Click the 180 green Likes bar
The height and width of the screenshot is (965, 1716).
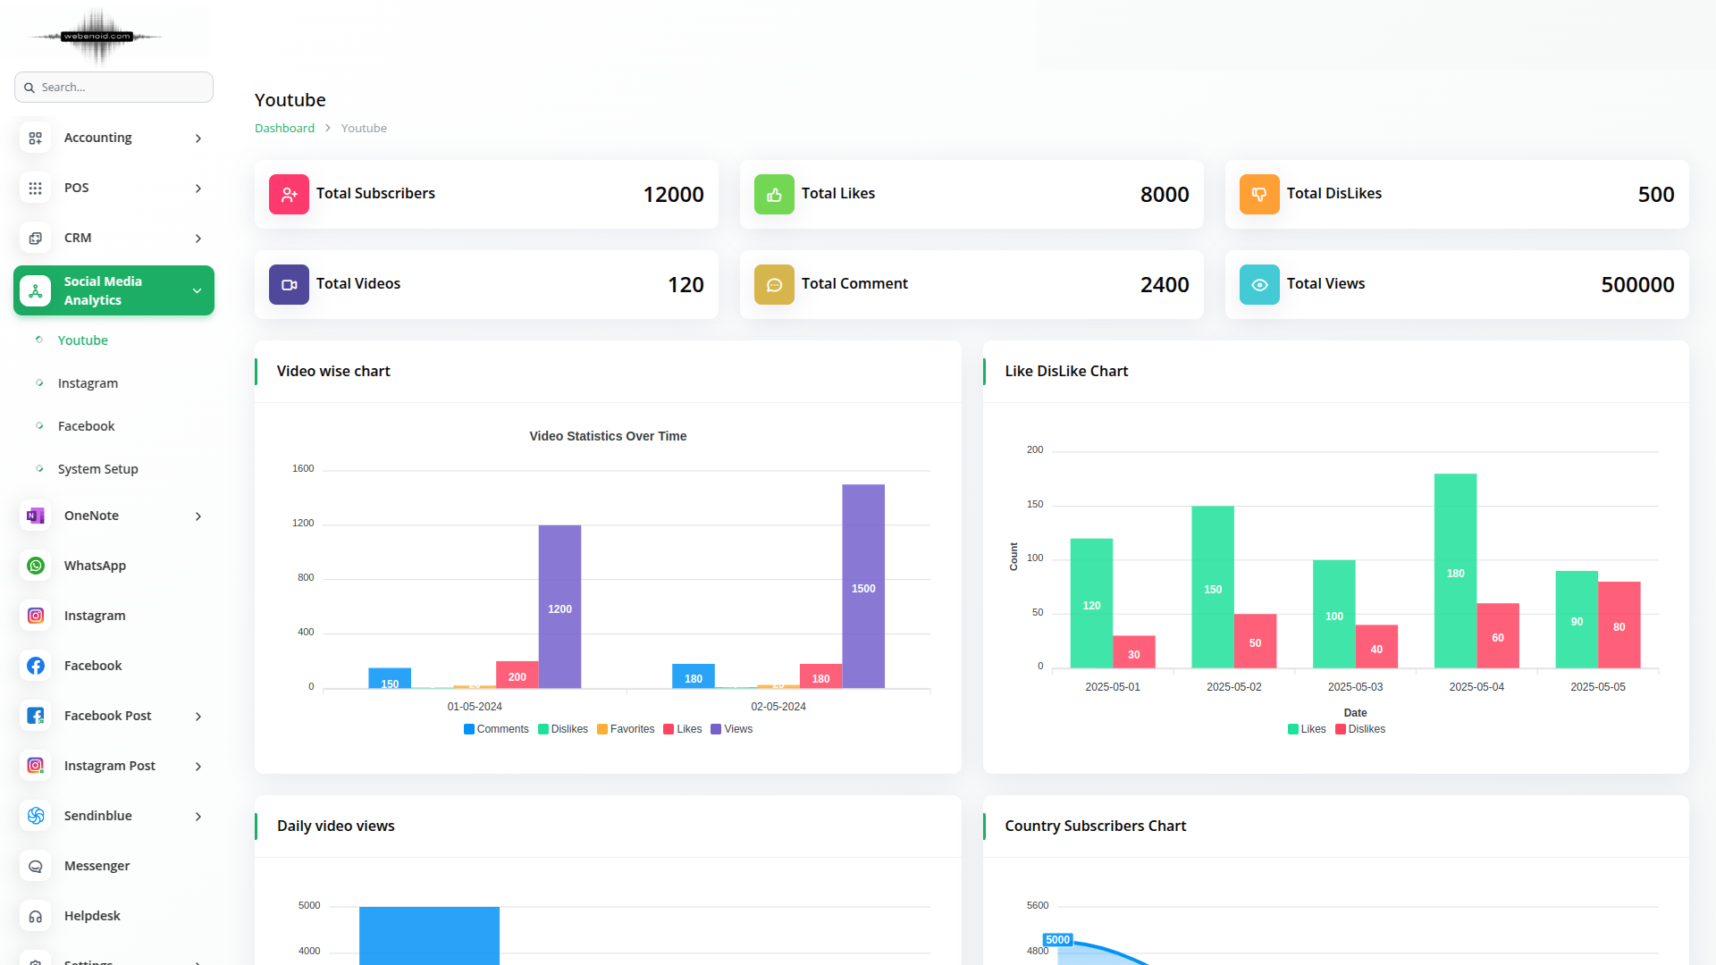pos(1455,570)
